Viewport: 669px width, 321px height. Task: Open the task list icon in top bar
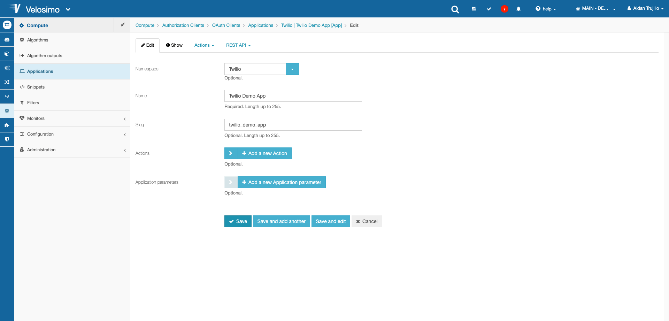pos(474,9)
